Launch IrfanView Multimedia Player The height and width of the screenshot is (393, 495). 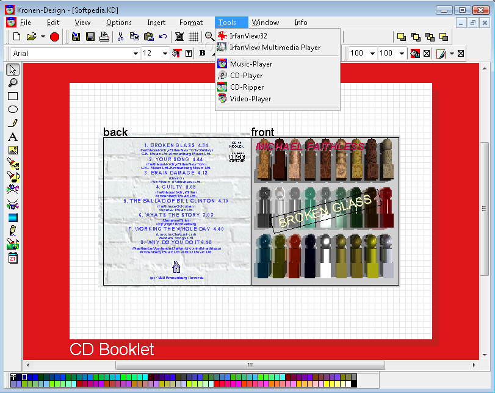pyautogui.click(x=278, y=48)
